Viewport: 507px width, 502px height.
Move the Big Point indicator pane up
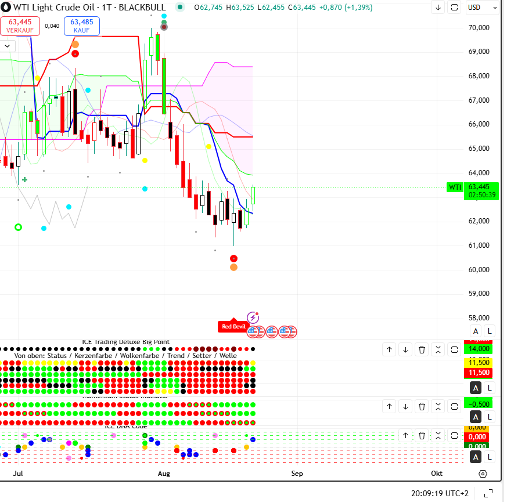pos(390,349)
